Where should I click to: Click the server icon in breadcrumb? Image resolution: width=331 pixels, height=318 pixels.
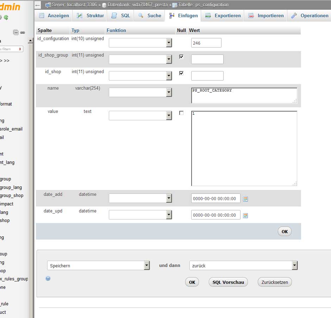48,5
